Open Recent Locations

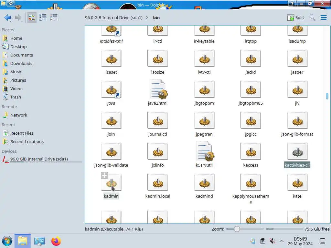tap(27, 142)
